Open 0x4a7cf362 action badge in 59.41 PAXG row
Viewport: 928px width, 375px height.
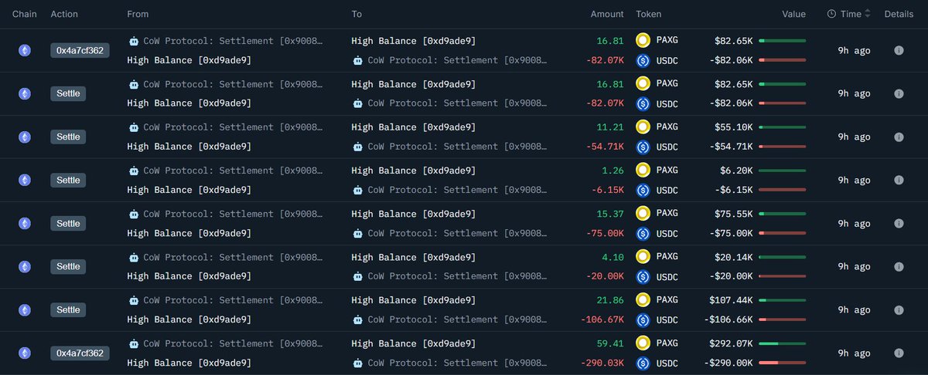[80, 353]
